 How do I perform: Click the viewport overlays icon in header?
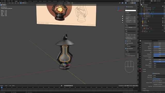pyautogui.click(x=126, y=3)
